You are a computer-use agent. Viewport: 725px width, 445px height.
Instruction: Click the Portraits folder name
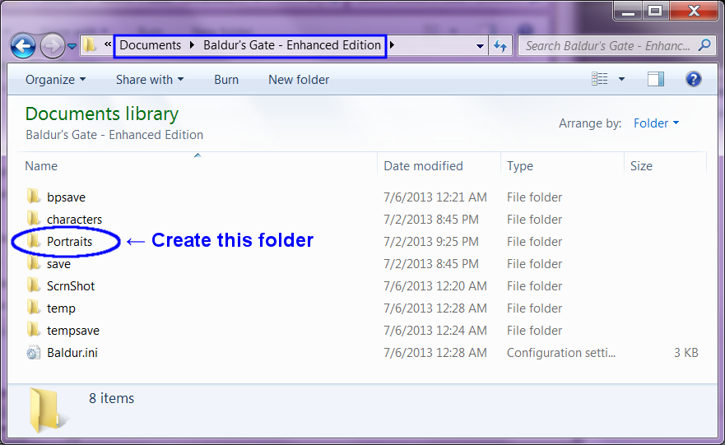69,242
